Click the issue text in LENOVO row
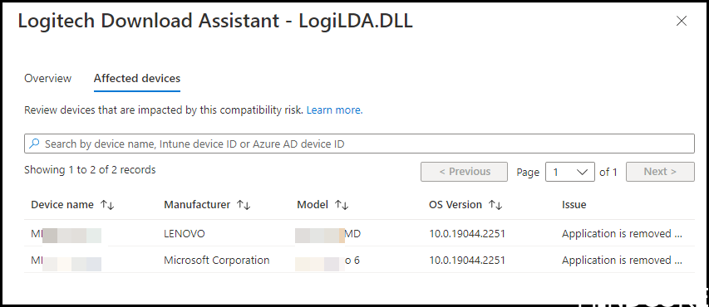The width and height of the screenshot is (709, 307). tap(622, 234)
